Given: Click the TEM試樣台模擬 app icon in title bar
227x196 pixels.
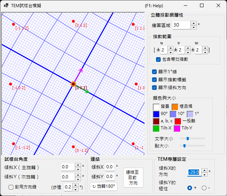Looking at the screenshot, I should [6, 6].
